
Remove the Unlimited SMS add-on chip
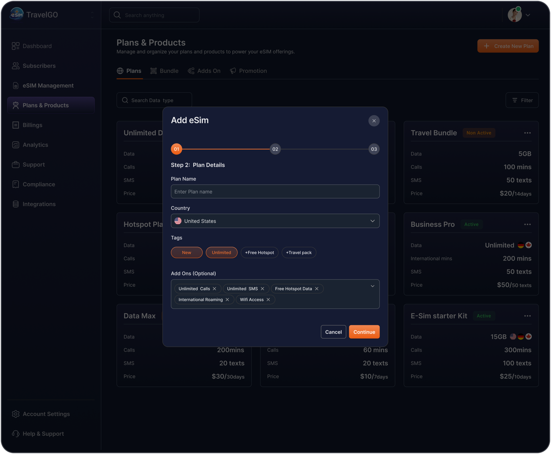tap(262, 289)
